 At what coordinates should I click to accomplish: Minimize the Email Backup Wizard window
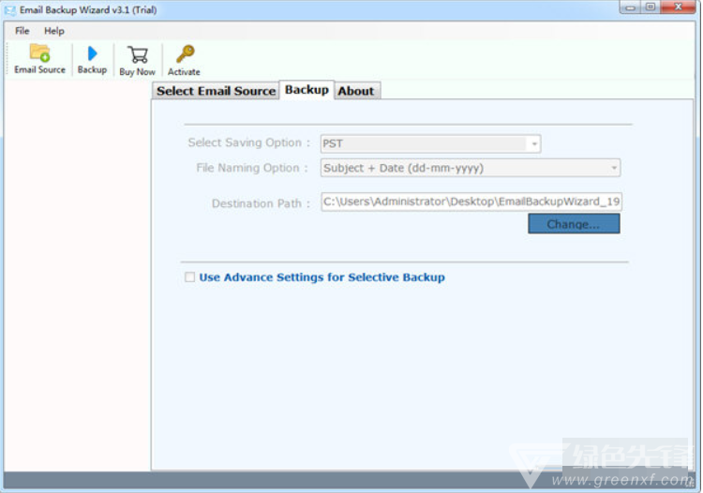(x=631, y=7)
